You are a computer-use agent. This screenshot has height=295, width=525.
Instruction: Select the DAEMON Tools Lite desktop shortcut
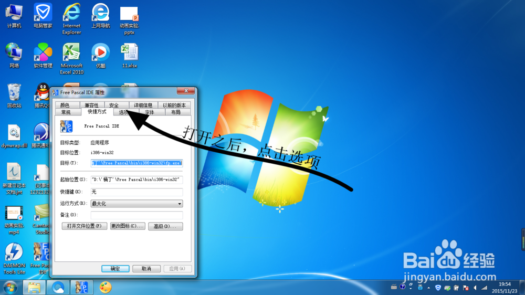14,258
